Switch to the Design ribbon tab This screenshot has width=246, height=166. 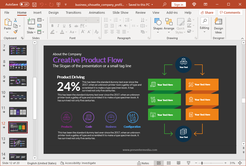[x=54, y=12]
